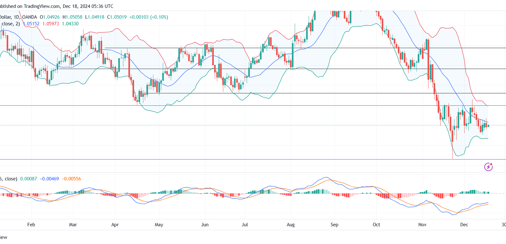
Task: Click the Dec label on time axis
Action: click(464, 225)
